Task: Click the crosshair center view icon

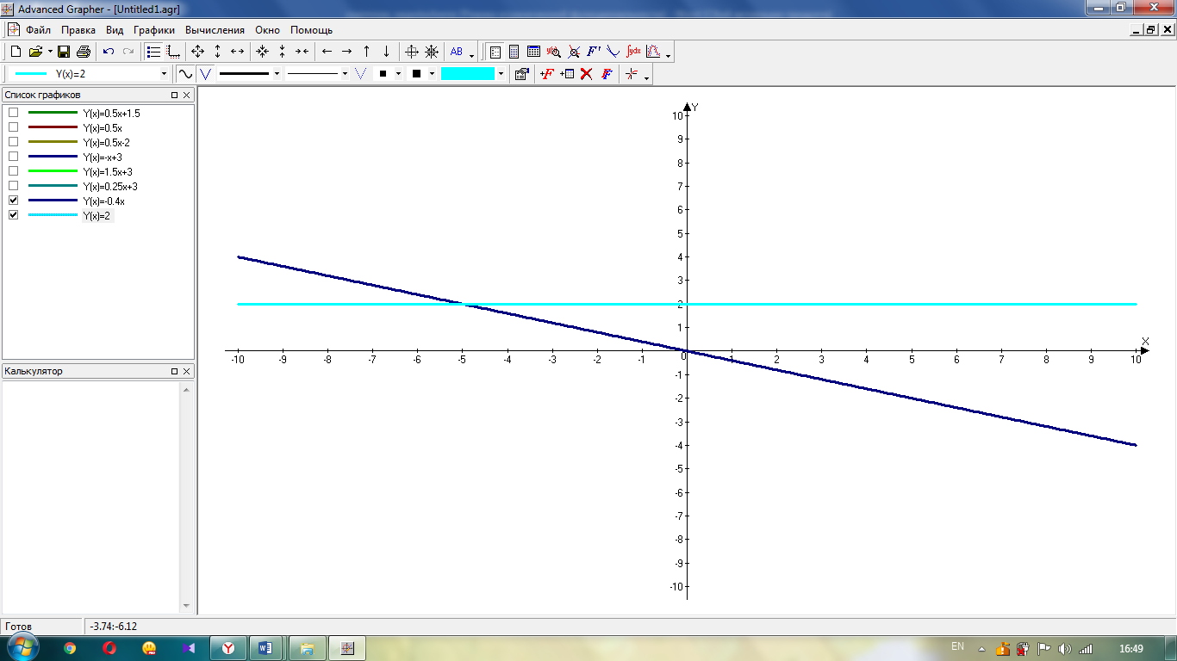Action: 412,52
